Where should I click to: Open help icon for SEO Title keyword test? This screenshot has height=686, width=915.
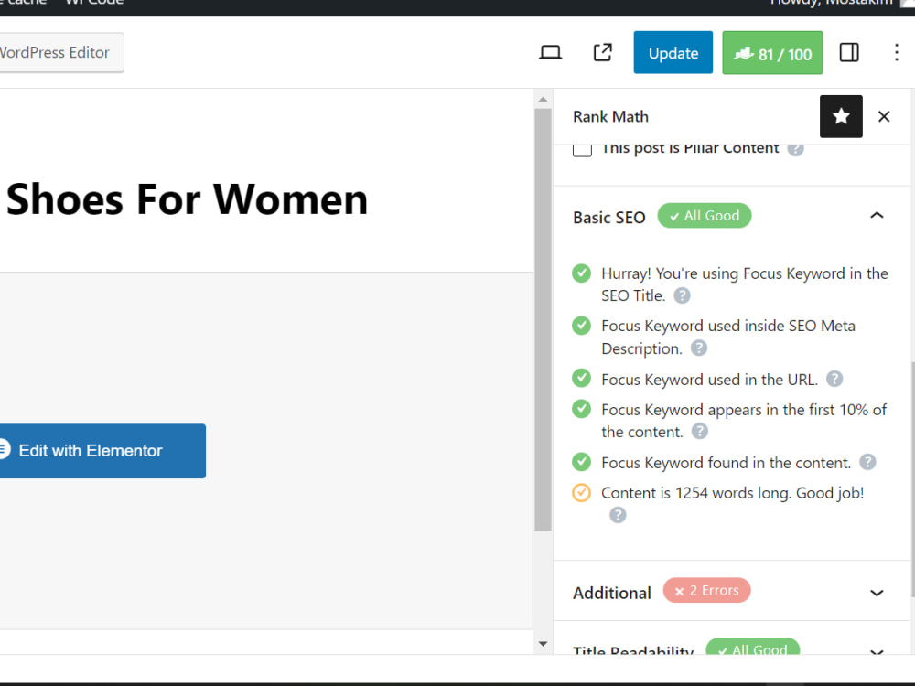[x=683, y=295]
